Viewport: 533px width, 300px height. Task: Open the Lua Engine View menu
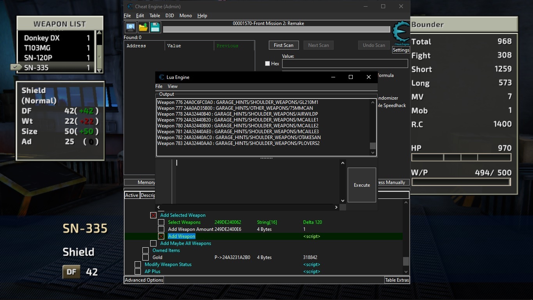coord(172,86)
